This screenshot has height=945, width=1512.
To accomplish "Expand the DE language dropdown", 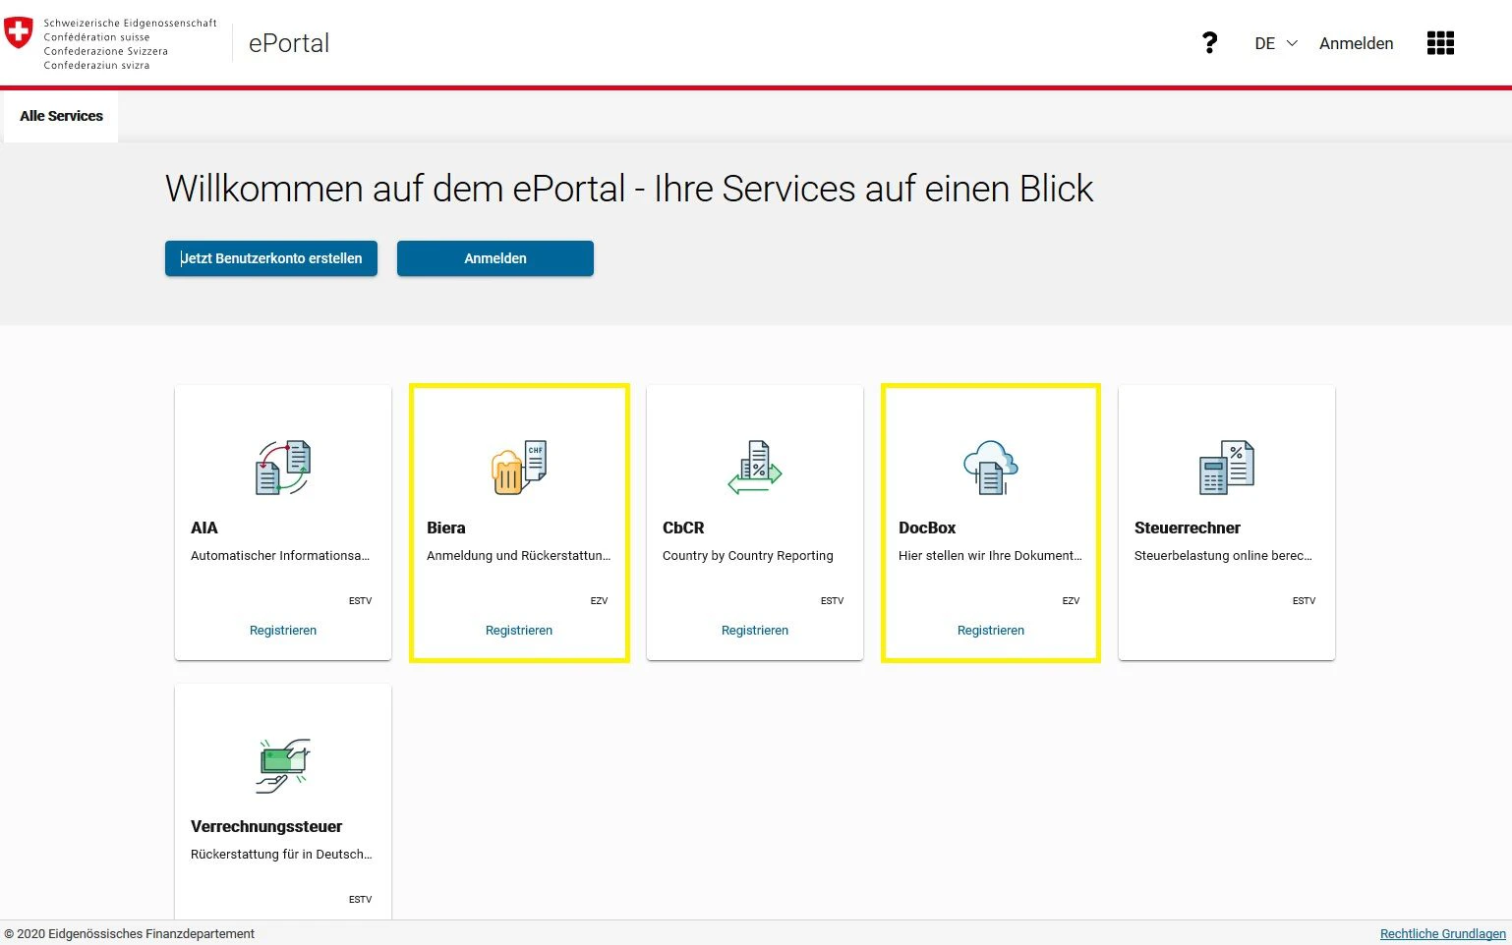I will click(x=1275, y=43).
